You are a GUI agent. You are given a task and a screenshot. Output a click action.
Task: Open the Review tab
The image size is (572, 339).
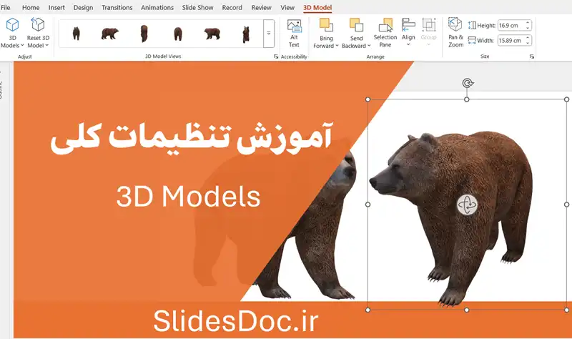[261, 7]
